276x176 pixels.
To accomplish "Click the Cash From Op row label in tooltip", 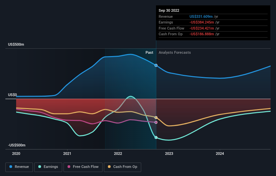I will (x=170, y=34).
